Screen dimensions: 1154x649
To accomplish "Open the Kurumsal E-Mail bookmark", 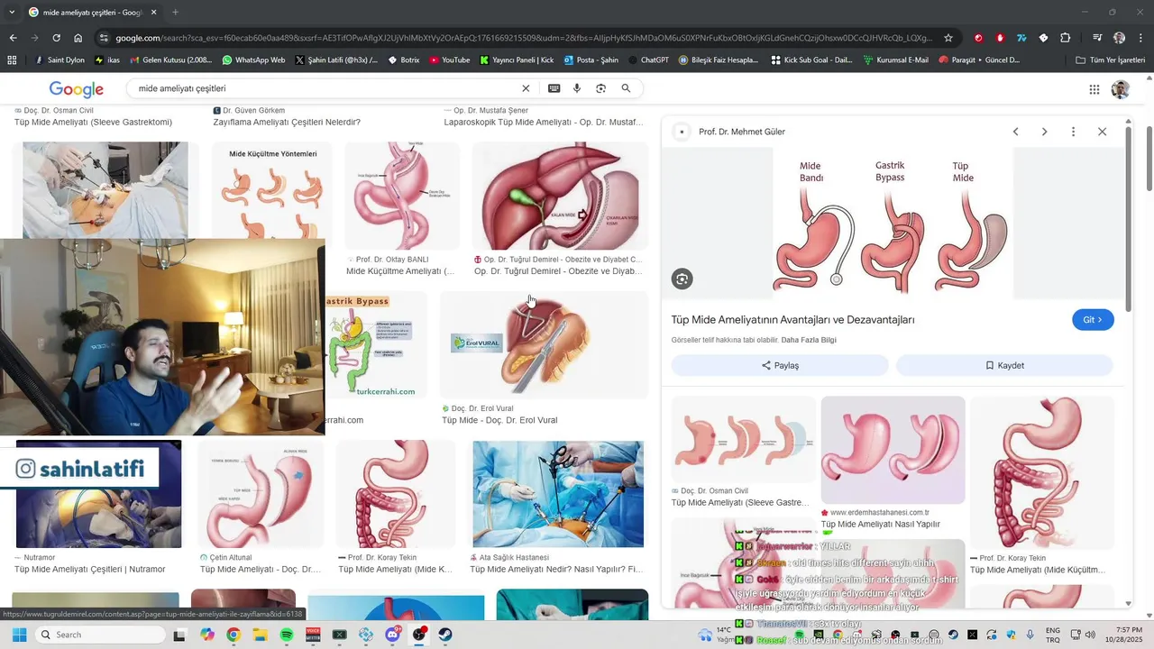I will (x=895, y=59).
